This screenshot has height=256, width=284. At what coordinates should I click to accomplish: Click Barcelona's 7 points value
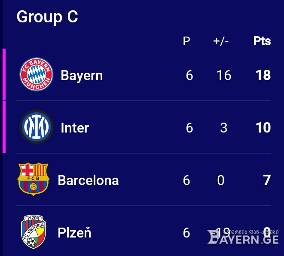click(x=267, y=180)
